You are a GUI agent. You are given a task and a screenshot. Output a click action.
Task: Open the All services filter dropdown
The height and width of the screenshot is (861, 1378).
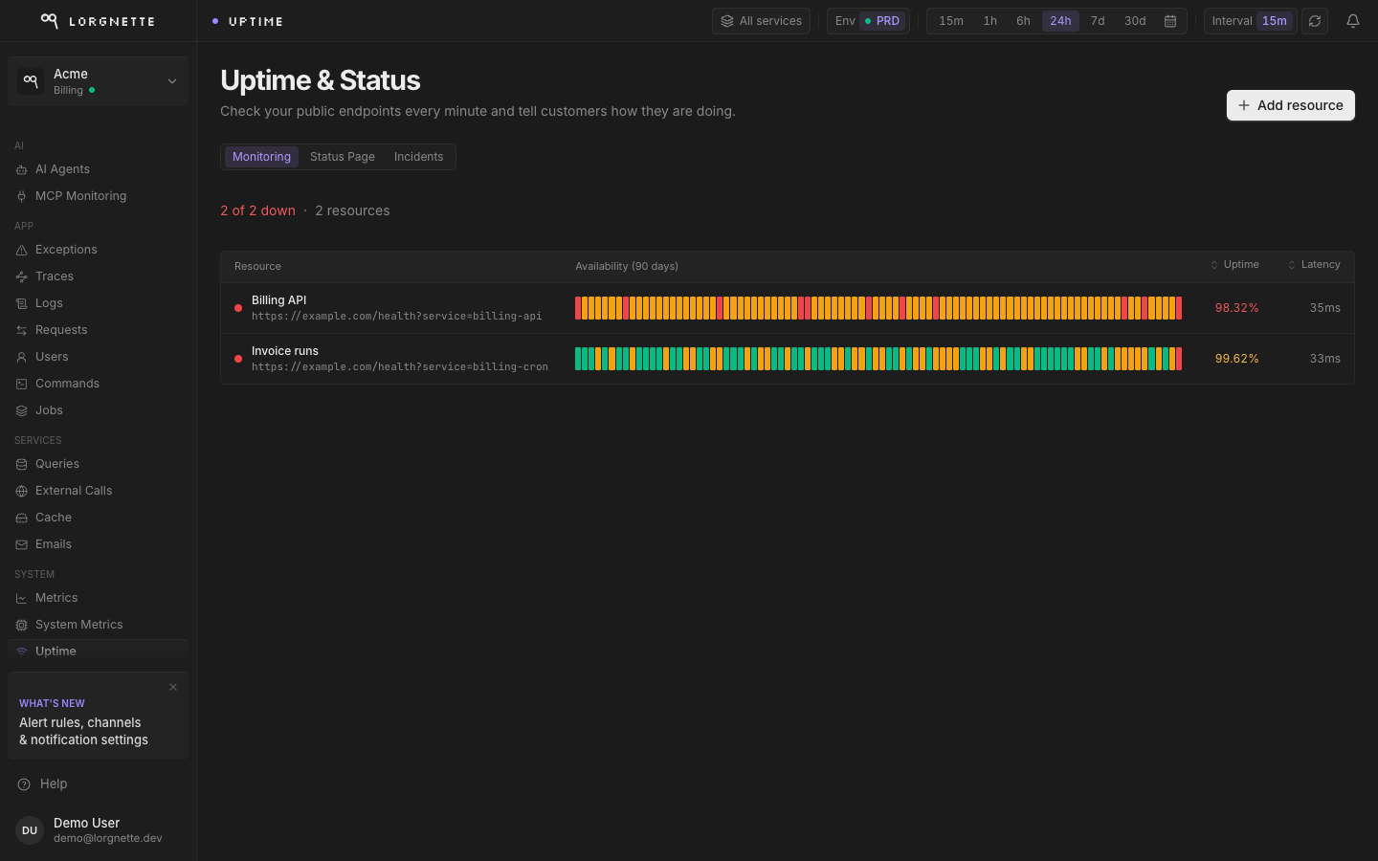click(761, 21)
